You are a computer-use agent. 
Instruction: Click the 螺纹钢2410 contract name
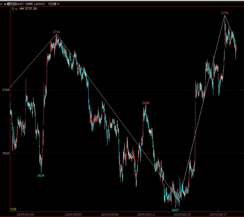[x=14, y=4]
